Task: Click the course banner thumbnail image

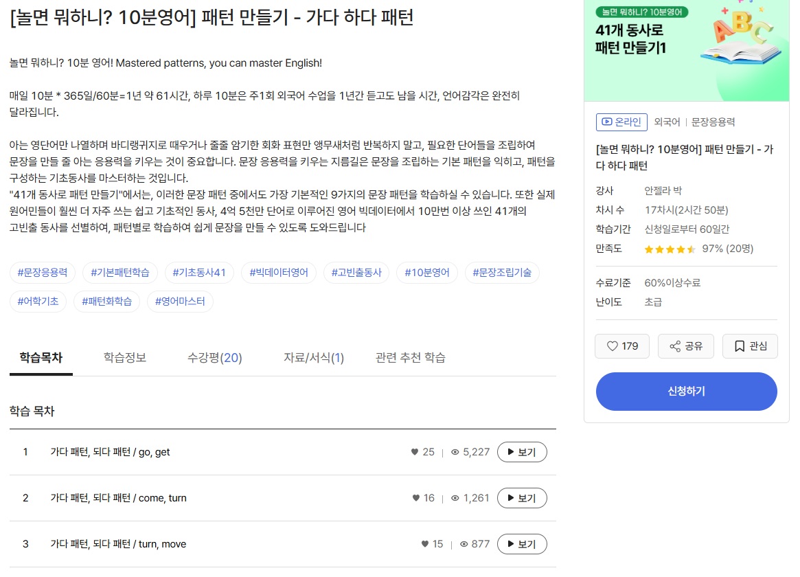Action: [686, 50]
